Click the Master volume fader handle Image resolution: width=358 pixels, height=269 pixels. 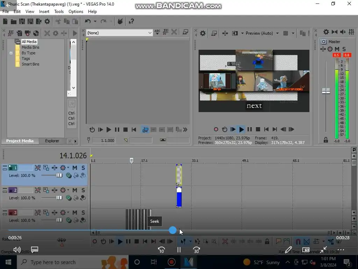(326, 91)
